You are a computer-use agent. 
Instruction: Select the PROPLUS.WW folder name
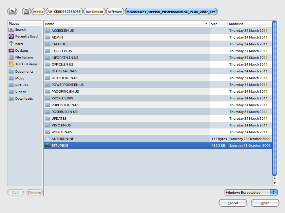[62, 98]
